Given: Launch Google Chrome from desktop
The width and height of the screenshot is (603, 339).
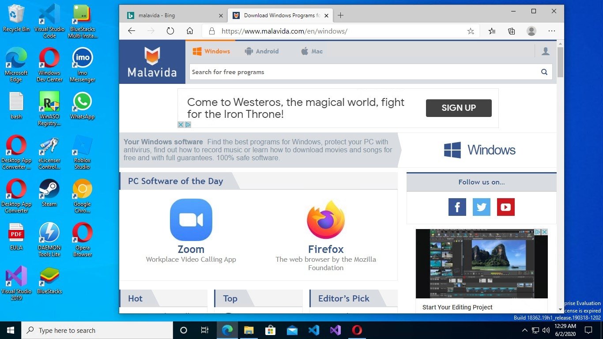Looking at the screenshot, I should click(82, 196).
